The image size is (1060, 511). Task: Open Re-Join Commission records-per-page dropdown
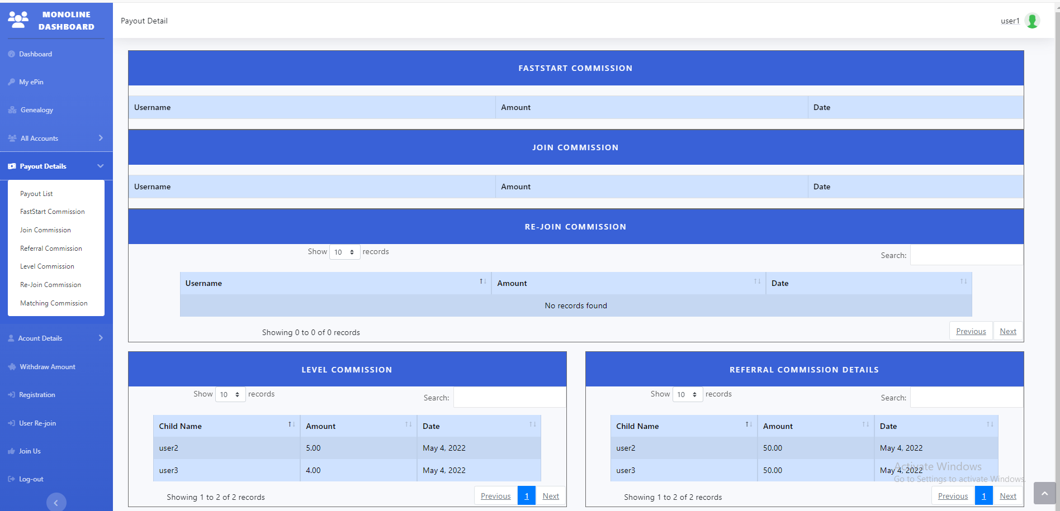point(344,252)
